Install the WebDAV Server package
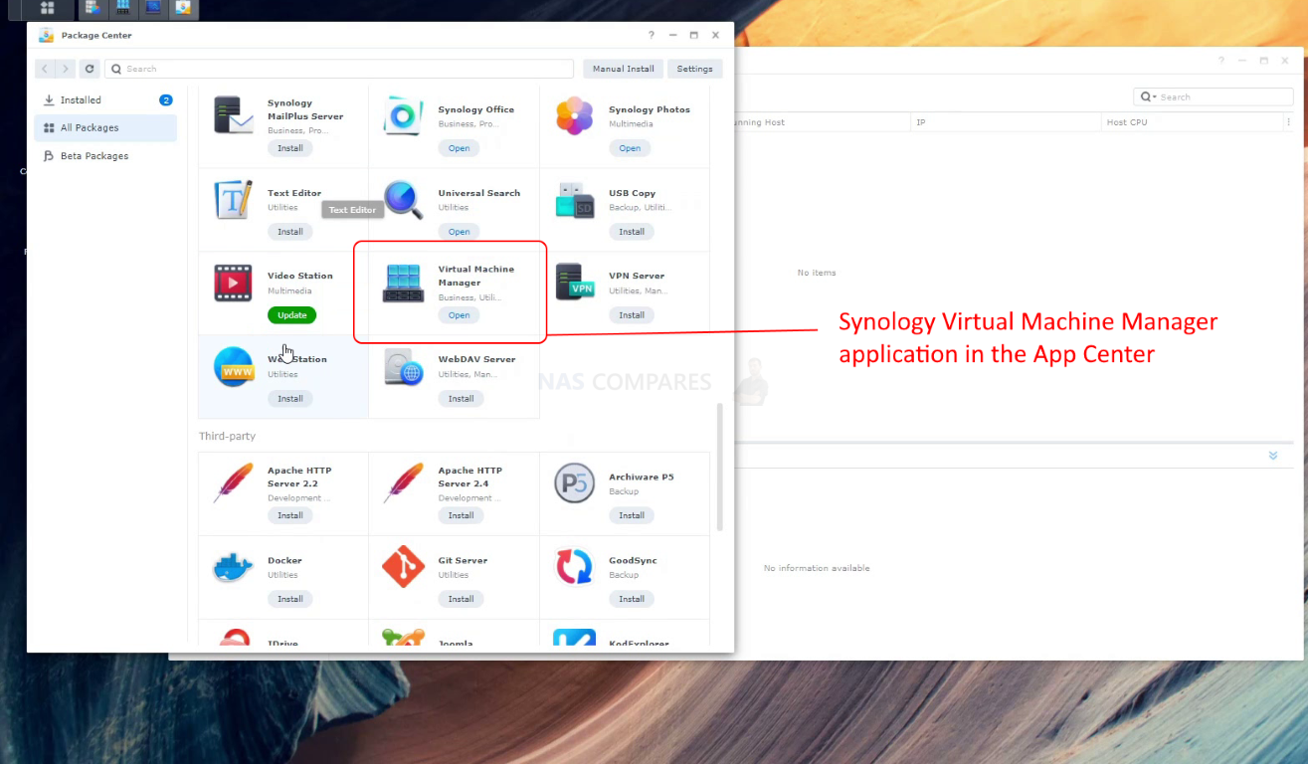 [x=461, y=398]
